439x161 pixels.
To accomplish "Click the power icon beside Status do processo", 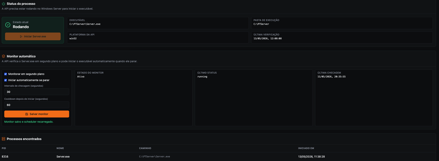I will pos(4,4).
